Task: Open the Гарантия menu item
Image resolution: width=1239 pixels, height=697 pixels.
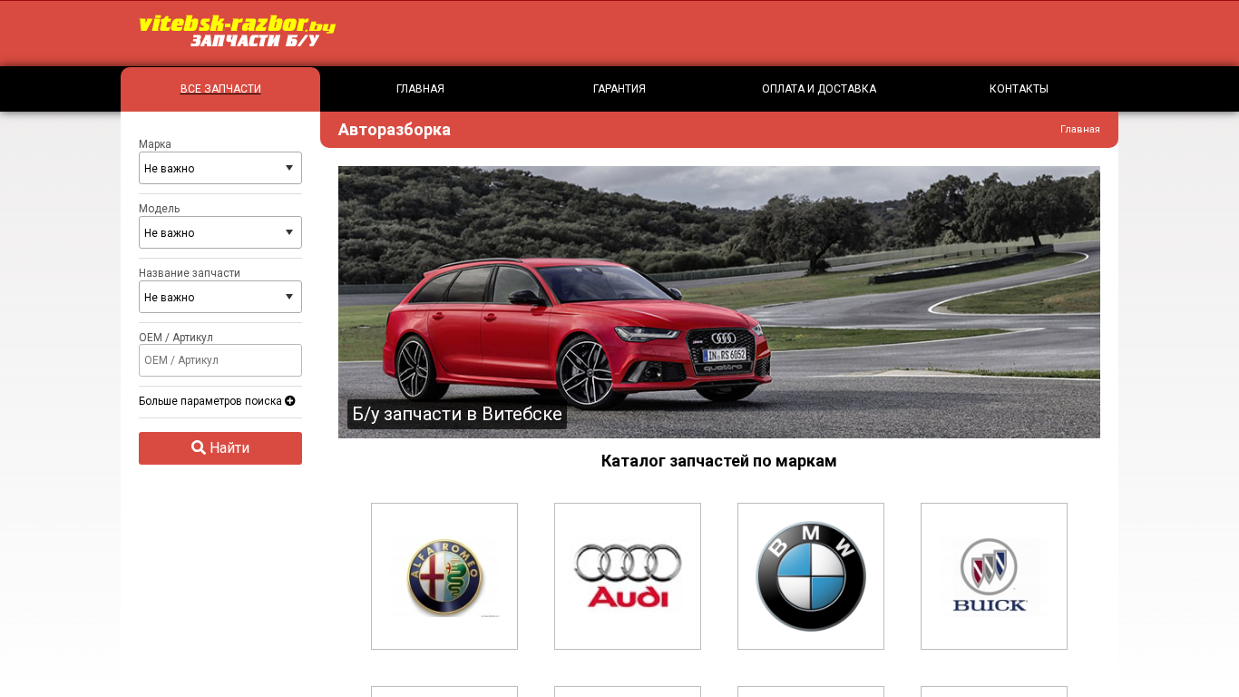Action: 619,89
